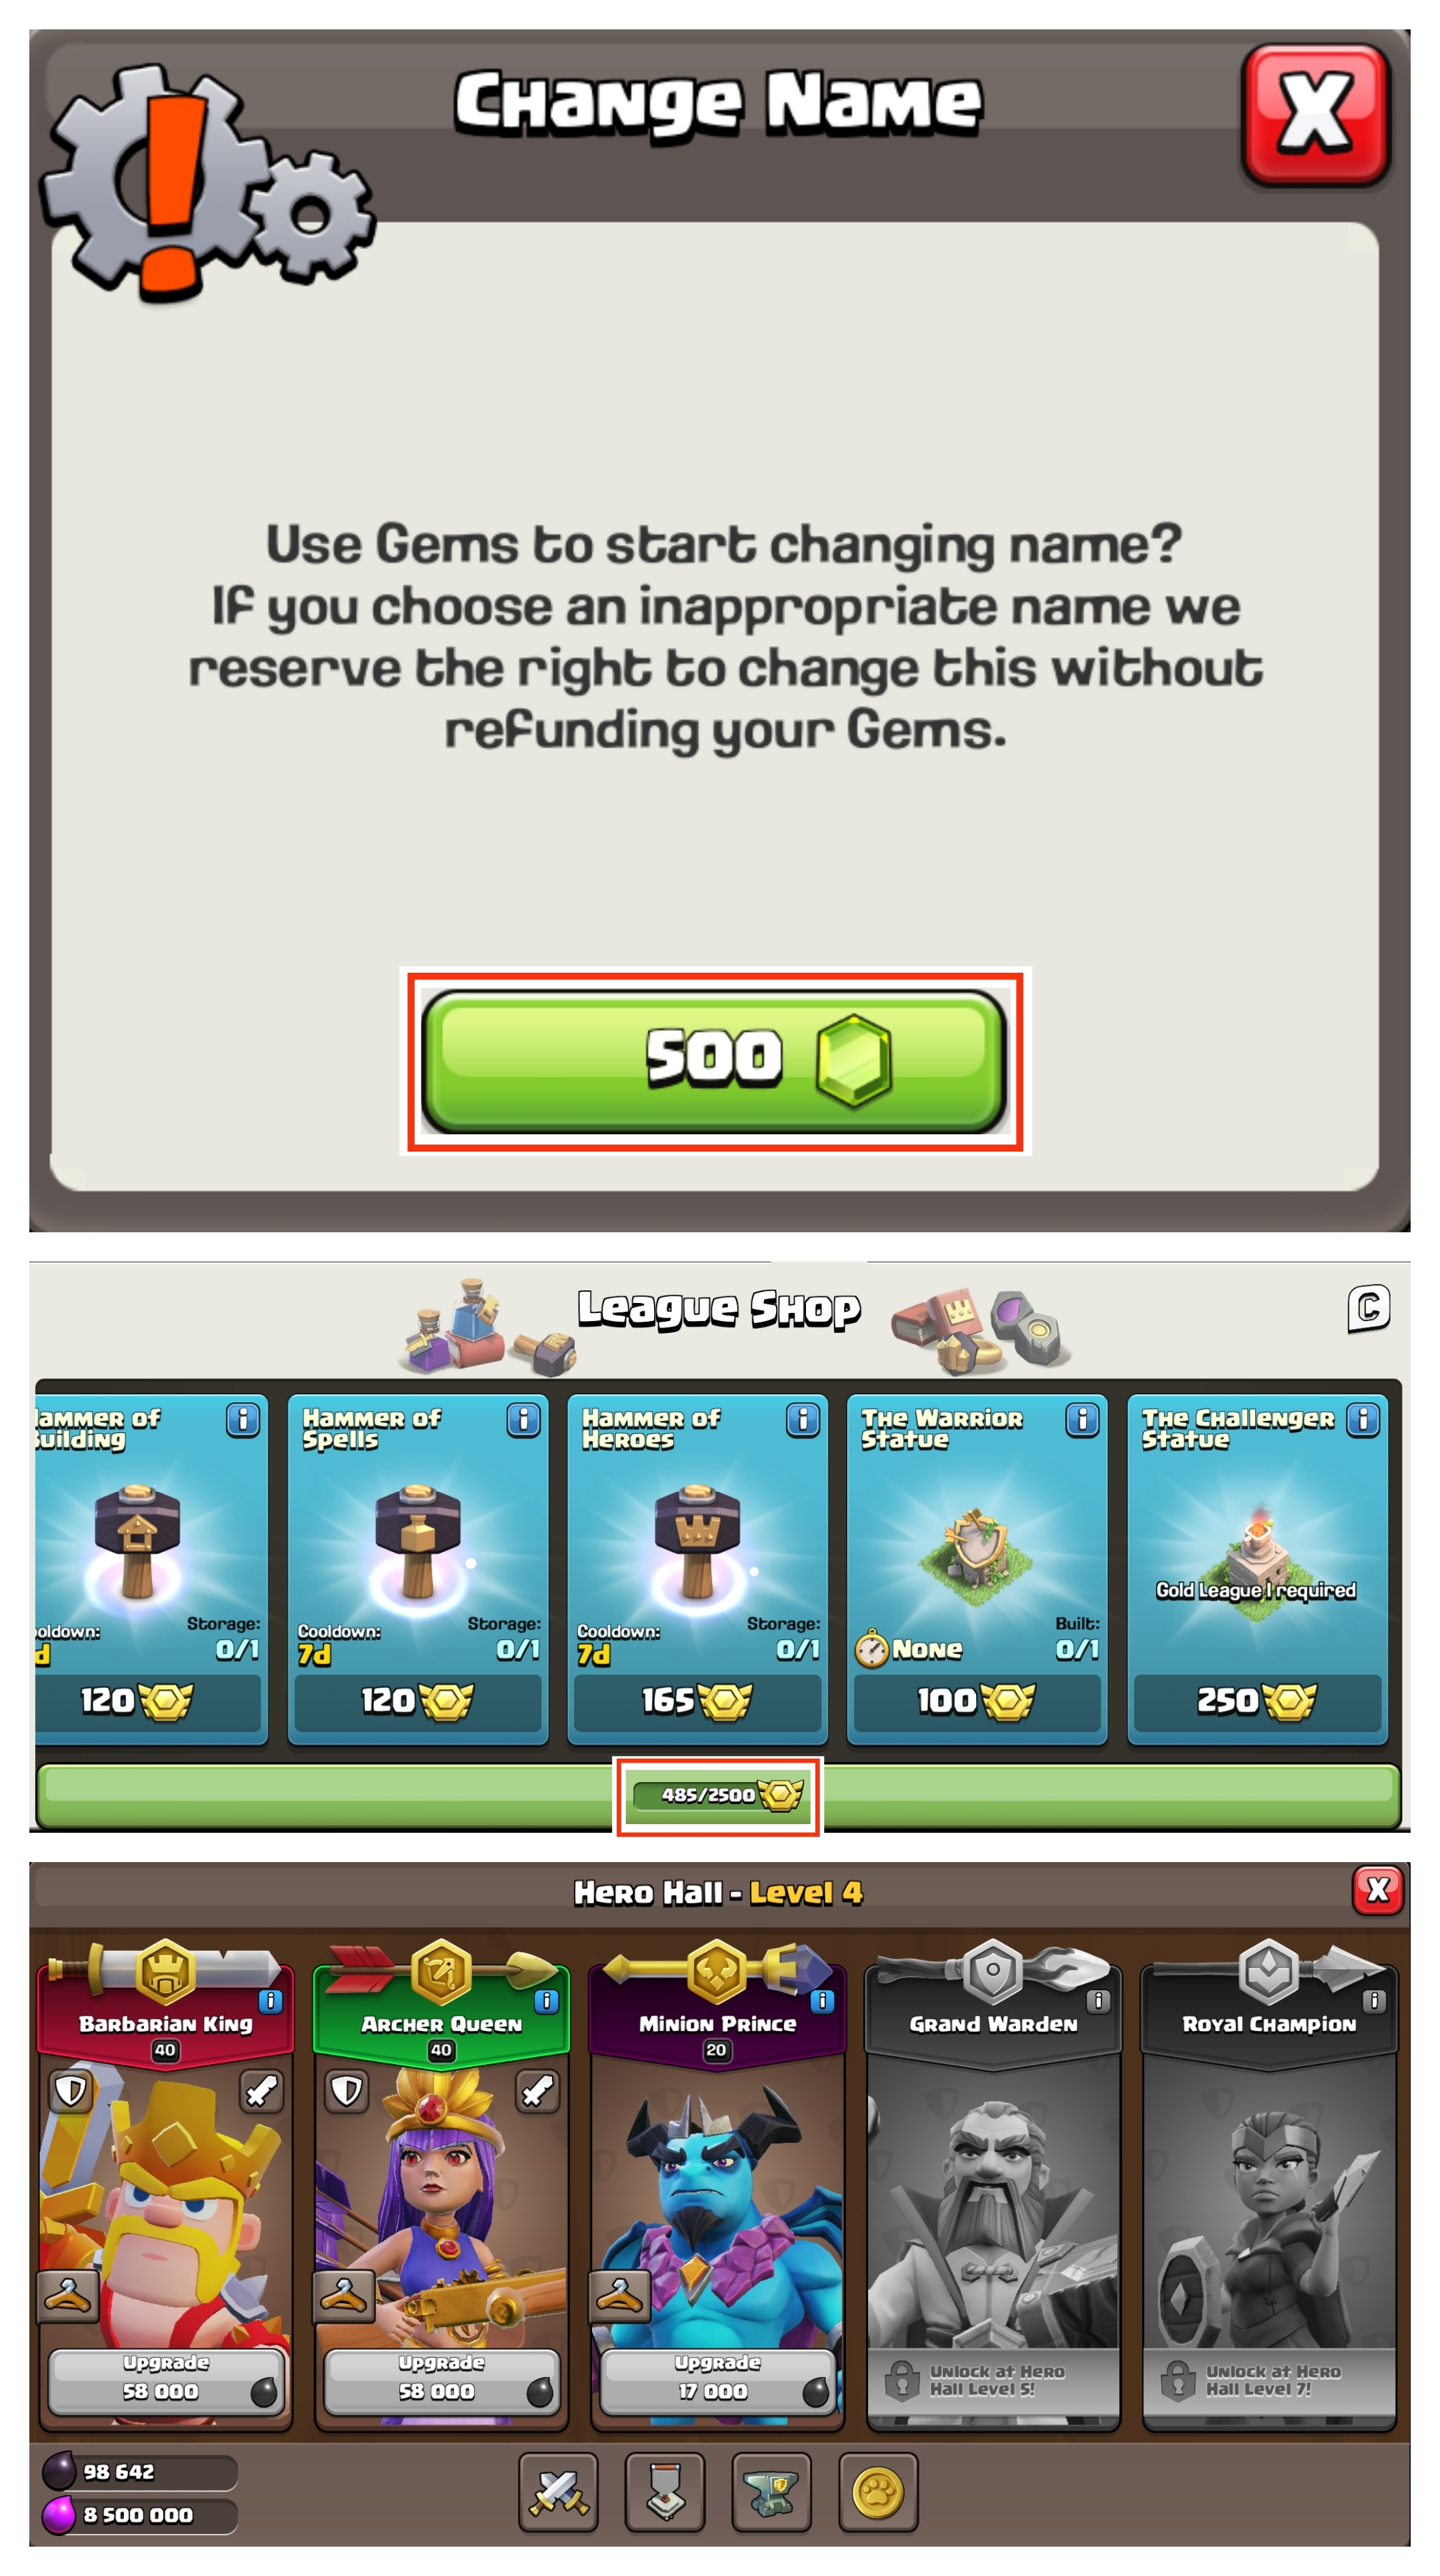Screen dimensions: 1440x2576
Task: Buy The Warrior Statue for 100 medals
Action: click(977, 1701)
